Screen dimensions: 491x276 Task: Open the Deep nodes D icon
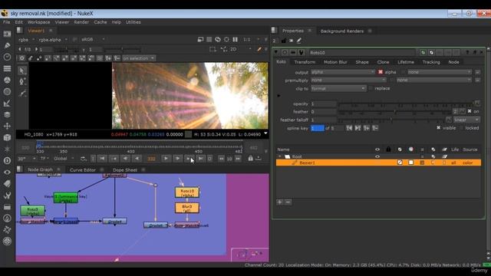tap(7, 160)
